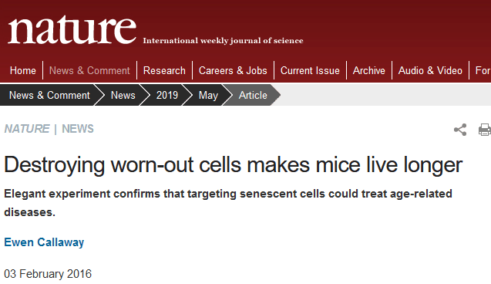
Task: Open Careers & Jobs section
Action: (233, 70)
